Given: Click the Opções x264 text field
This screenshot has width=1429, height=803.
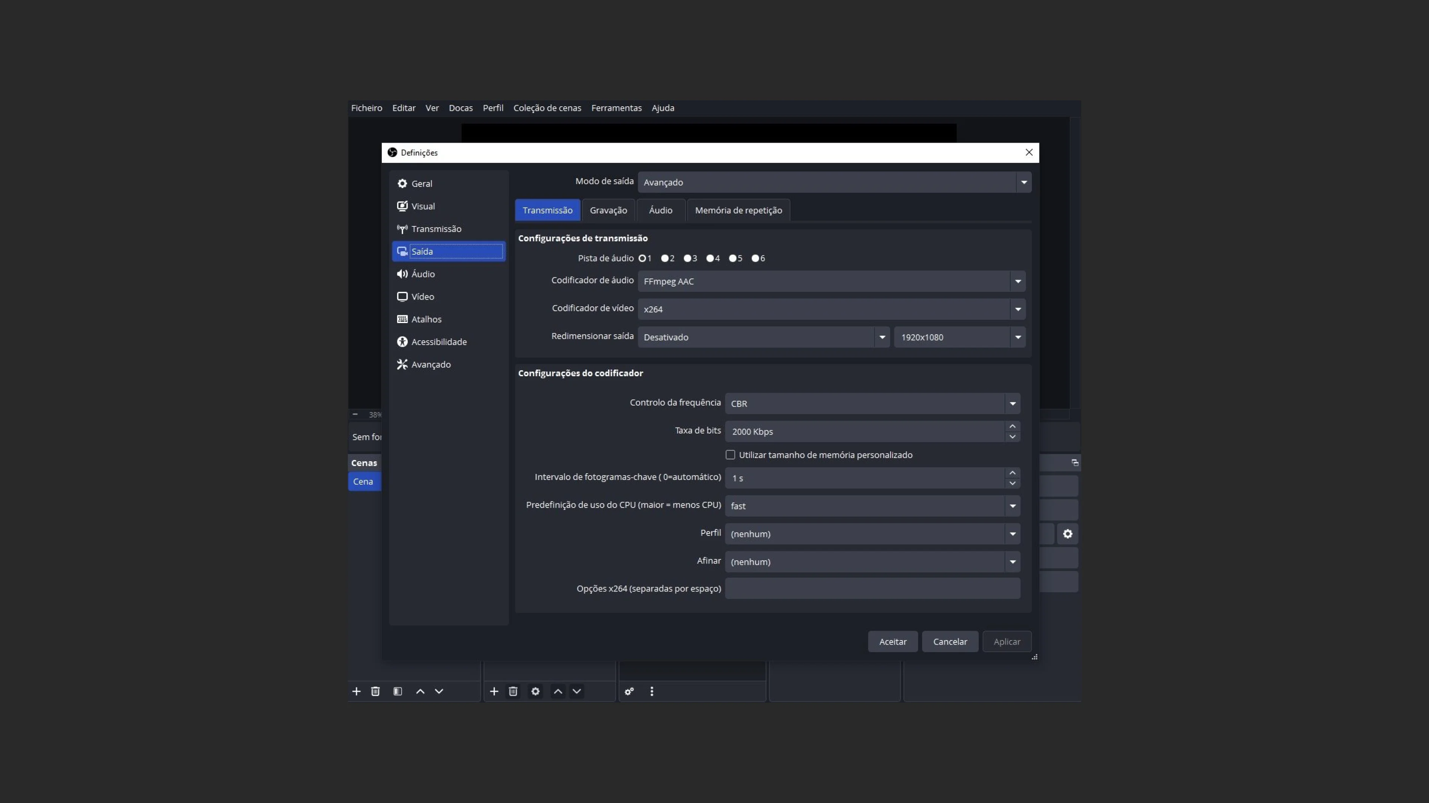Looking at the screenshot, I should (872, 588).
